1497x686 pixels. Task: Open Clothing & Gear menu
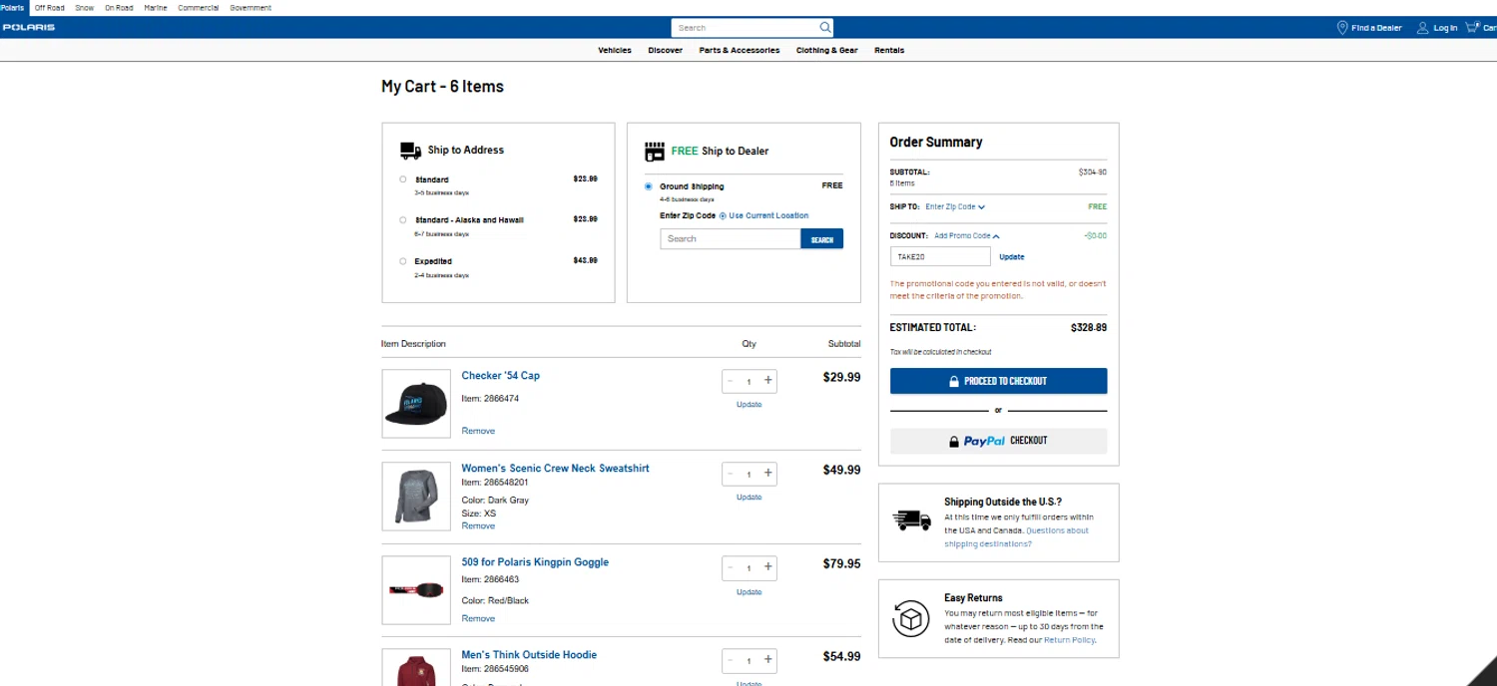click(826, 50)
